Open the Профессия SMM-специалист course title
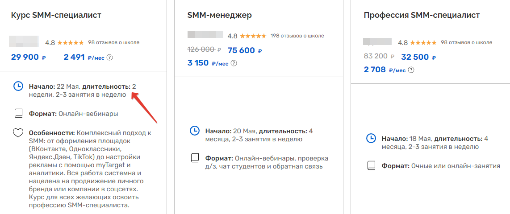510x214 pixels. tap(422, 15)
